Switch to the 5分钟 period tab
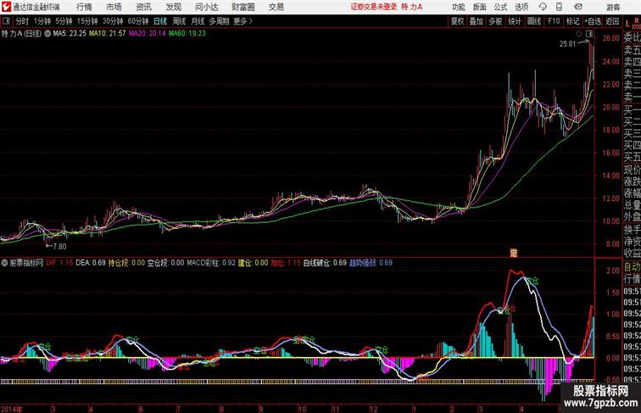This screenshot has height=413, width=641. pos(64,21)
